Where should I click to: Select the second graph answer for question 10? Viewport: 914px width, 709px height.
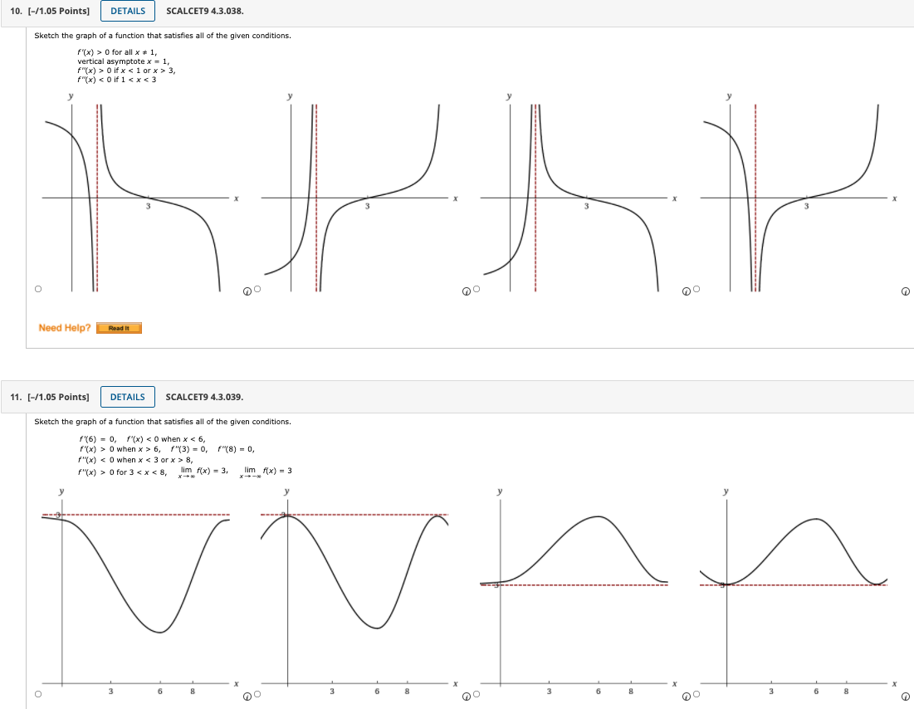click(257, 288)
